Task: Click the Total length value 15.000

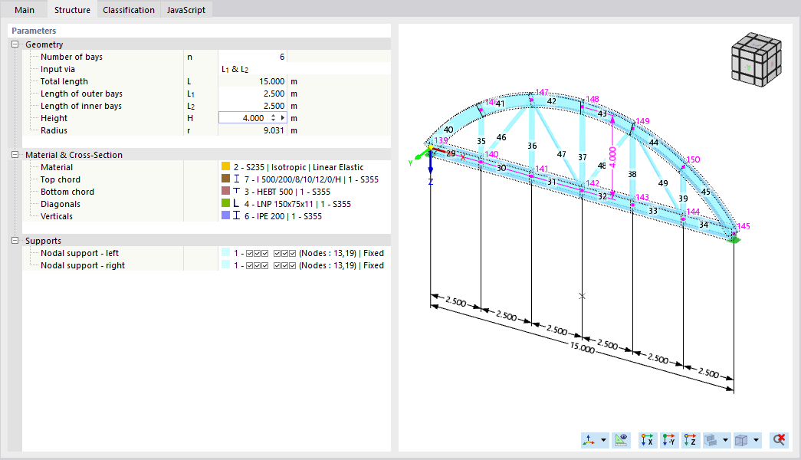Action: pos(252,81)
